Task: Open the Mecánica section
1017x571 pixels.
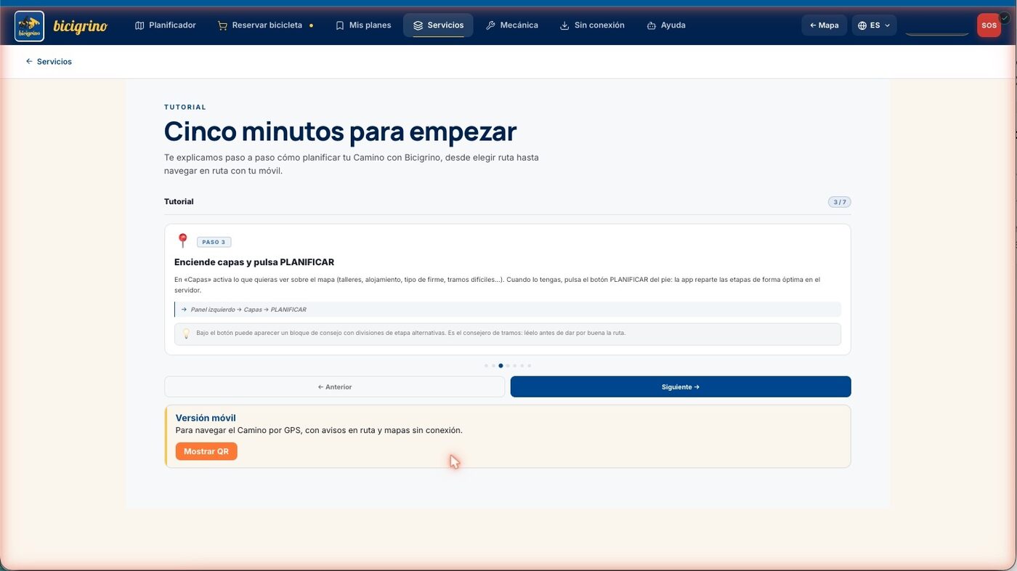Action: click(x=512, y=25)
